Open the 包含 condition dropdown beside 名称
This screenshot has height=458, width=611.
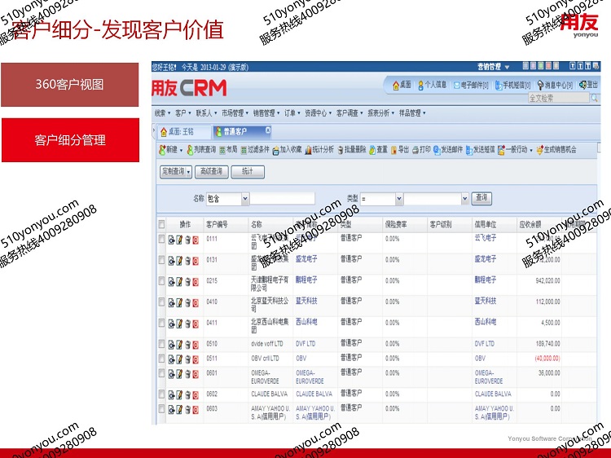pos(225,198)
